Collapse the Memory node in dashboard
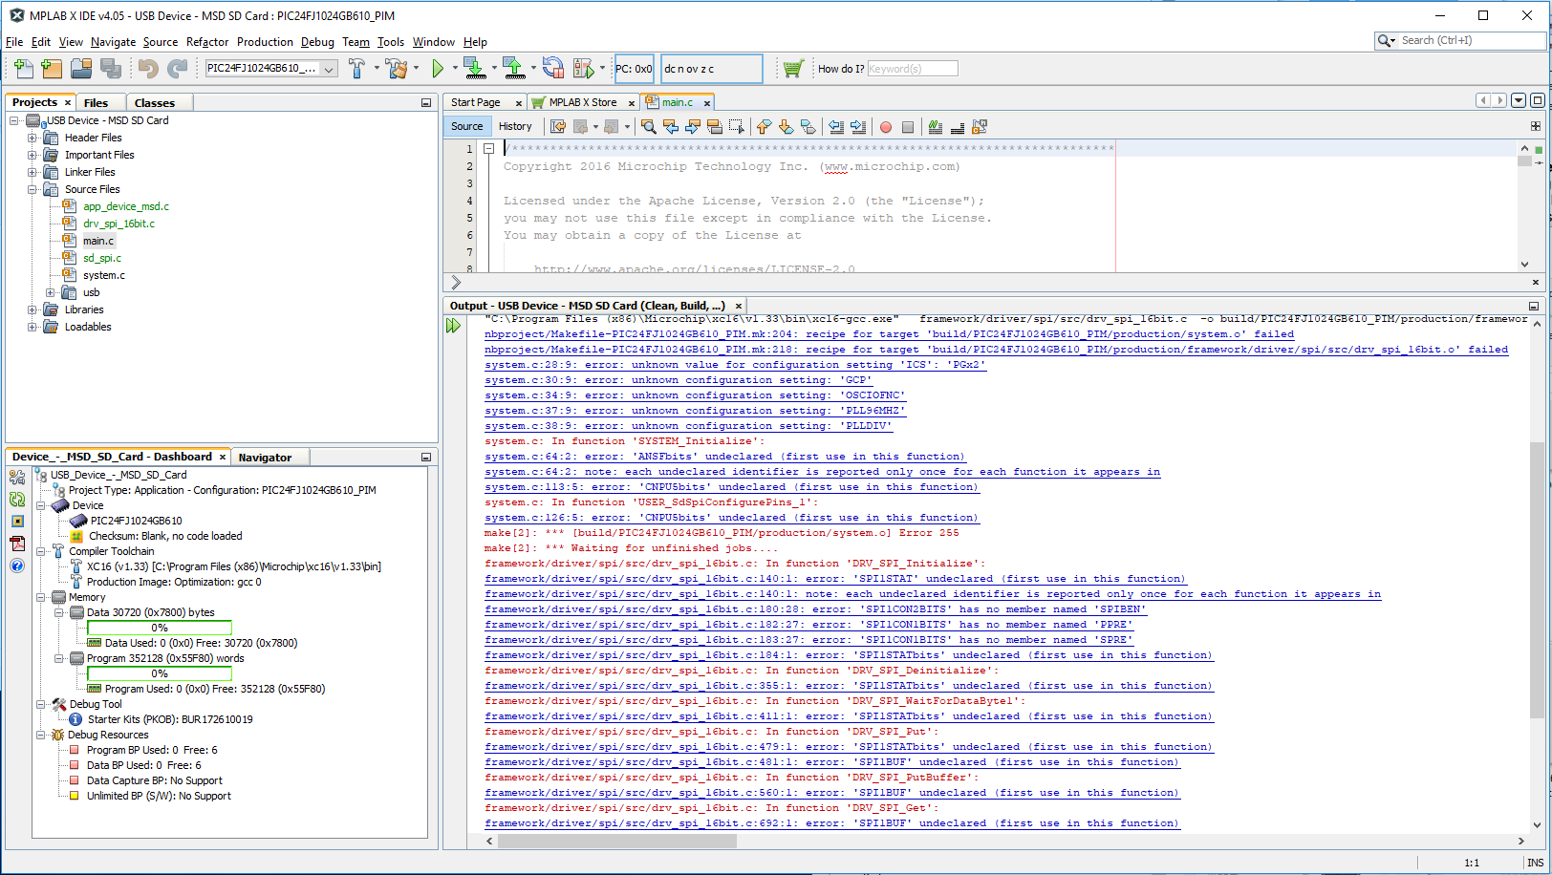The width and height of the screenshot is (1552, 875). coord(40,597)
